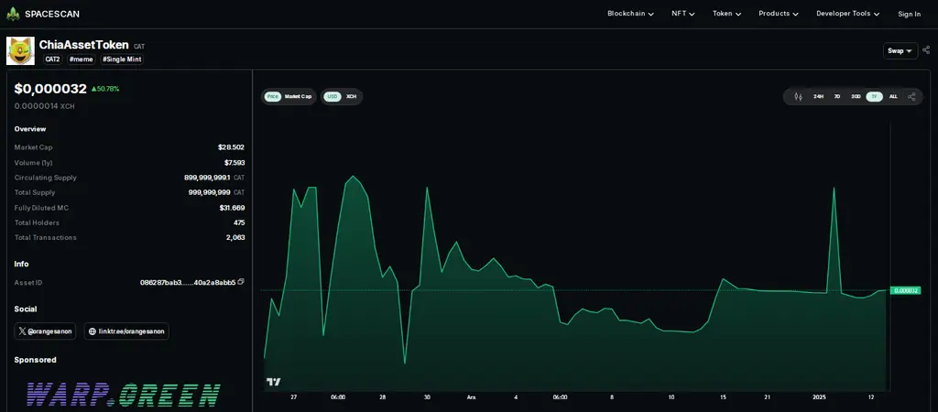
Task: Click the ChiaAssetToken cat avatar
Action: tap(20, 50)
